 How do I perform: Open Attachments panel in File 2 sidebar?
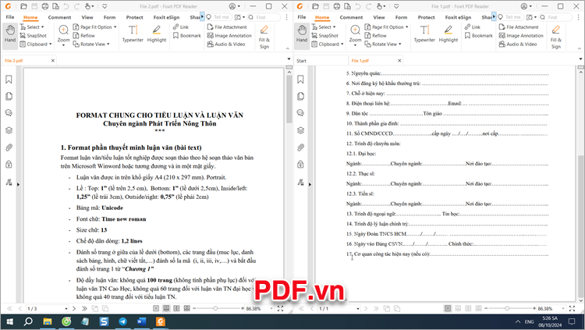click(x=9, y=147)
